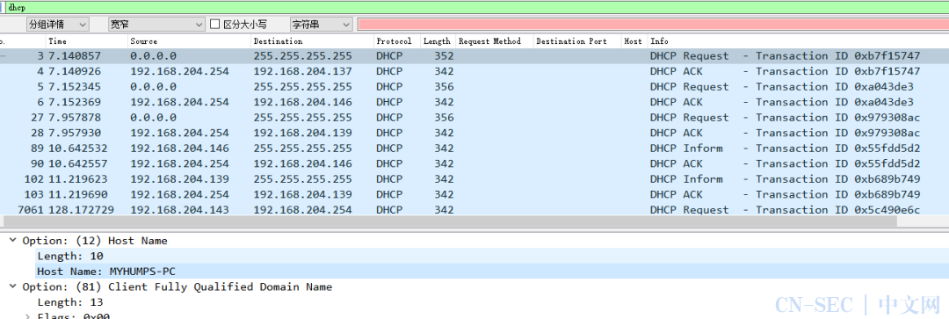Sort packets by the Protocol column header
The width and height of the screenshot is (949, 319).
[x=397, y=41]
